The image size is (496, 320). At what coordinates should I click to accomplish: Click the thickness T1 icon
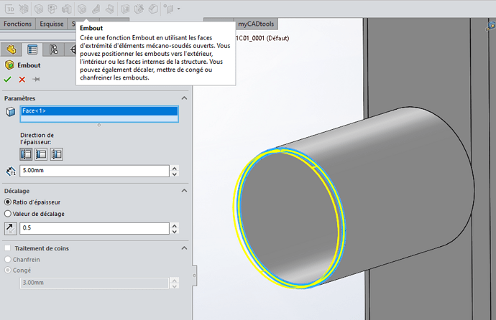[11, 171]
